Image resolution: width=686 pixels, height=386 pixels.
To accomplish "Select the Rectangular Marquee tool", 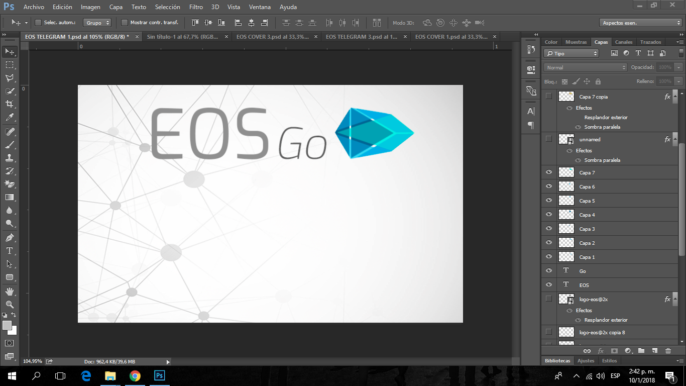I will coord(10,65).
